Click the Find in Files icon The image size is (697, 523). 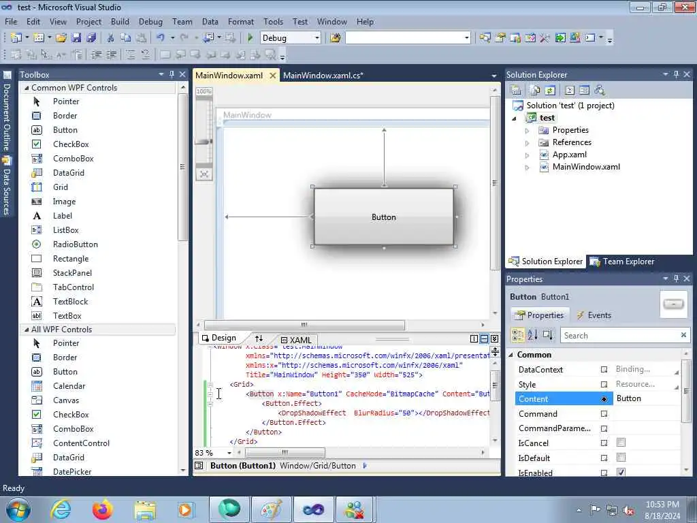tap(336, 38)
